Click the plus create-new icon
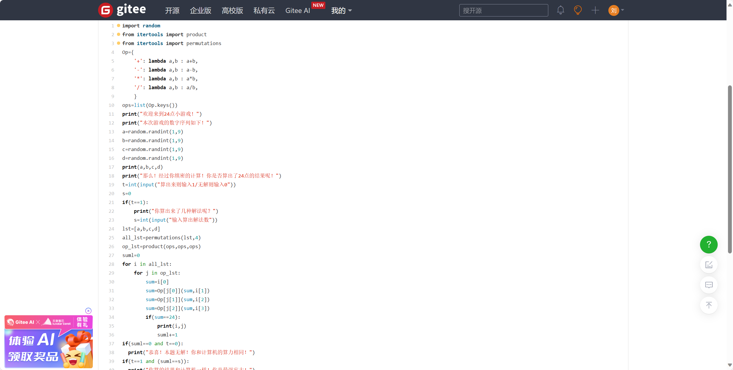Viewport: 733px width, 370px height. click(595, 10)
